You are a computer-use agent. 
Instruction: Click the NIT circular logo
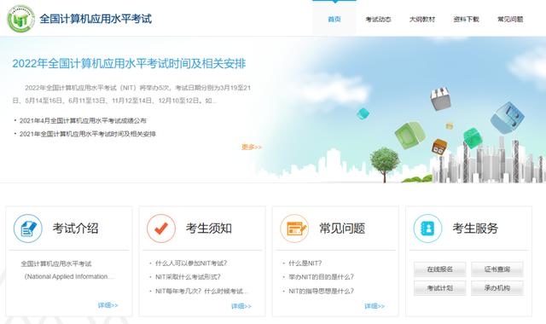pyautogui.click(x=20, y=19)
